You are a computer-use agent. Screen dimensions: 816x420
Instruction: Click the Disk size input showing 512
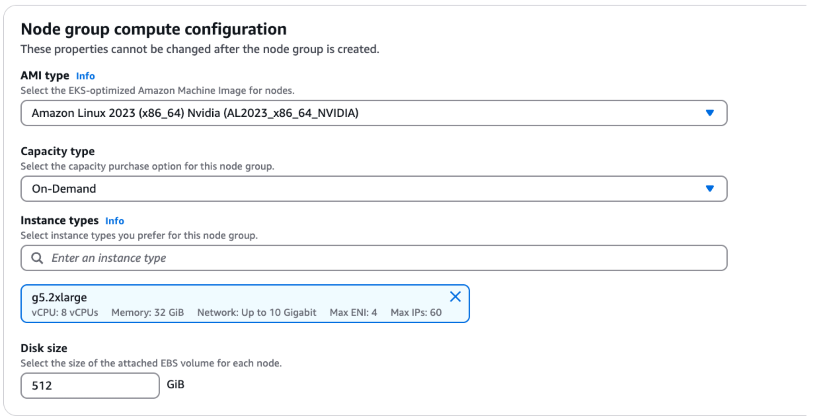point(90,385)
